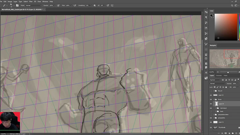240x135 pixels.
Task: Open the Paragraph panel icon
Action: point(206,17)
